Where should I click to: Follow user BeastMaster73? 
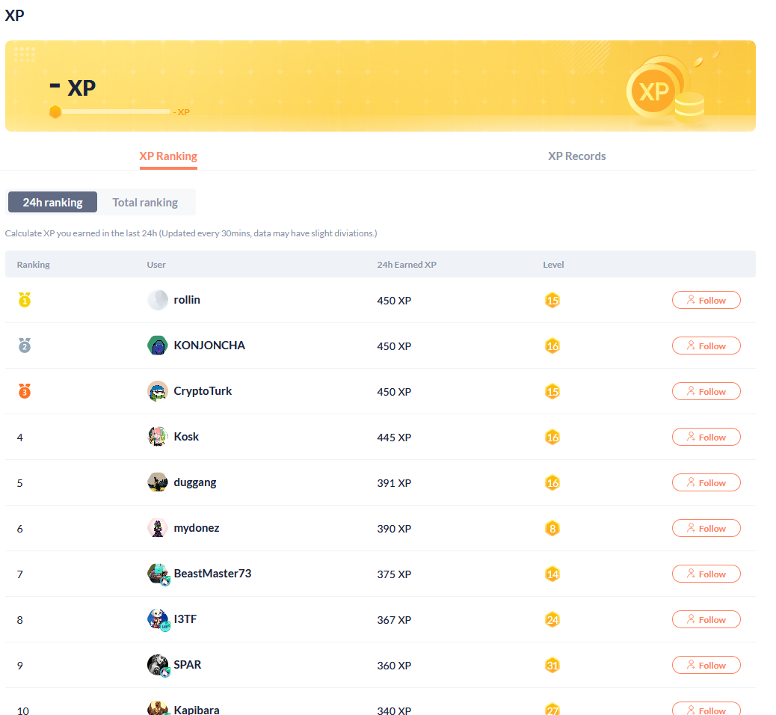[x=706, y=574]
